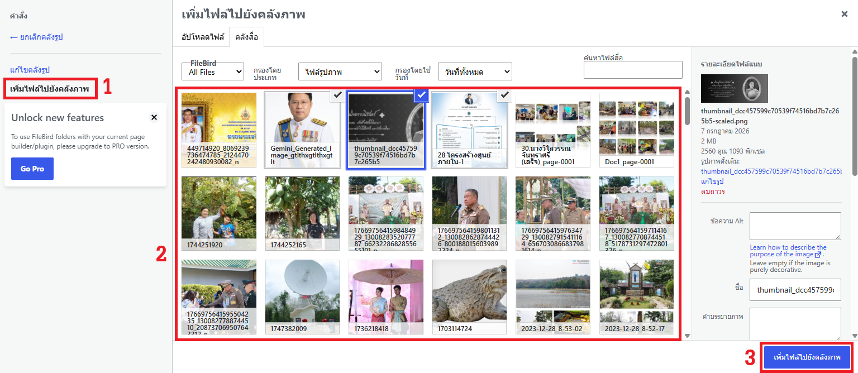Click the attachment preview image in details panel
Viewport: 858px width, 373px height.
[x=735, y=88]
